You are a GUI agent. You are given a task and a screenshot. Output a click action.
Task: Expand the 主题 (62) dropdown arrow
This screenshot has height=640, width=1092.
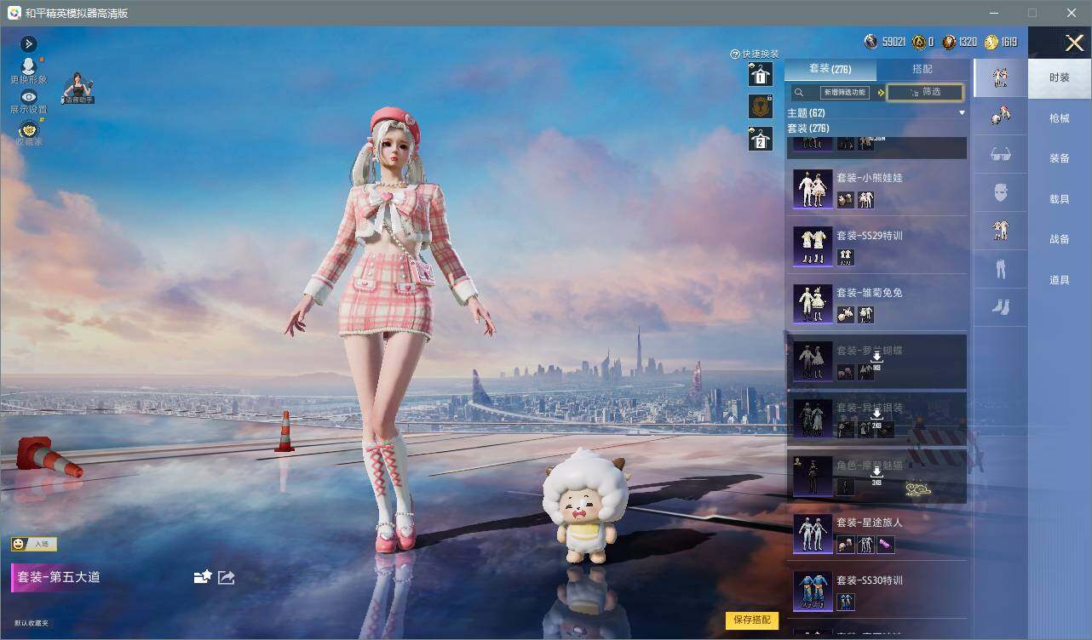[962, 112]
